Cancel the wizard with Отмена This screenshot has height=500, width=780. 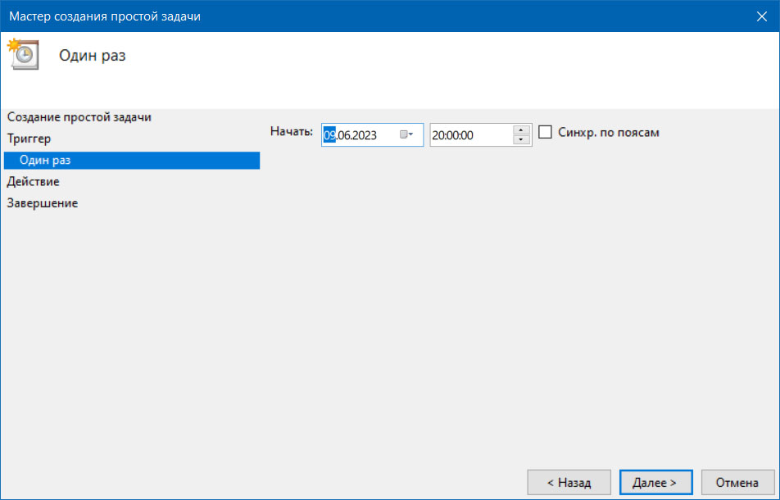coord(737,482)
